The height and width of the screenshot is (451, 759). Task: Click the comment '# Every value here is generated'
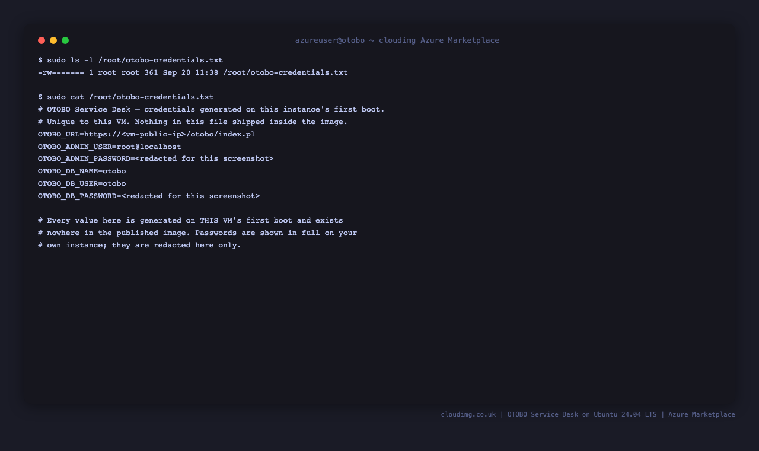point(190,221)
